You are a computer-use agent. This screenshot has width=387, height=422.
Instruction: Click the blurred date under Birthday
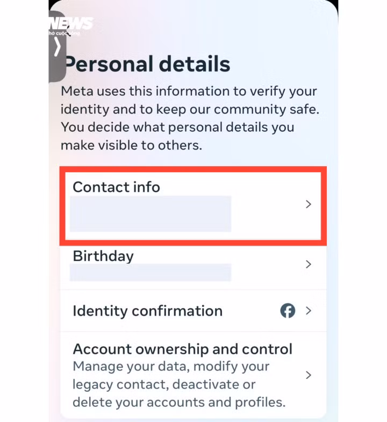pos(150,272)
